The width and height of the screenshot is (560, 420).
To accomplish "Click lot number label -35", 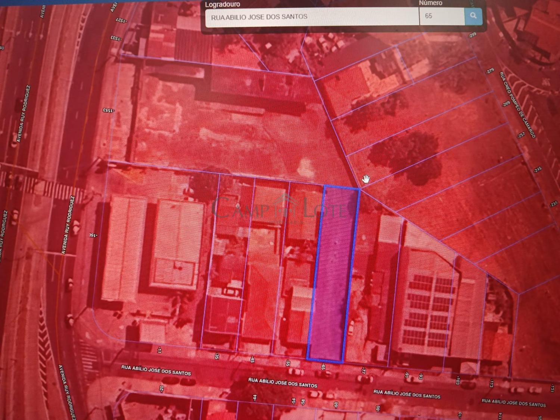I will coord(217,356).
